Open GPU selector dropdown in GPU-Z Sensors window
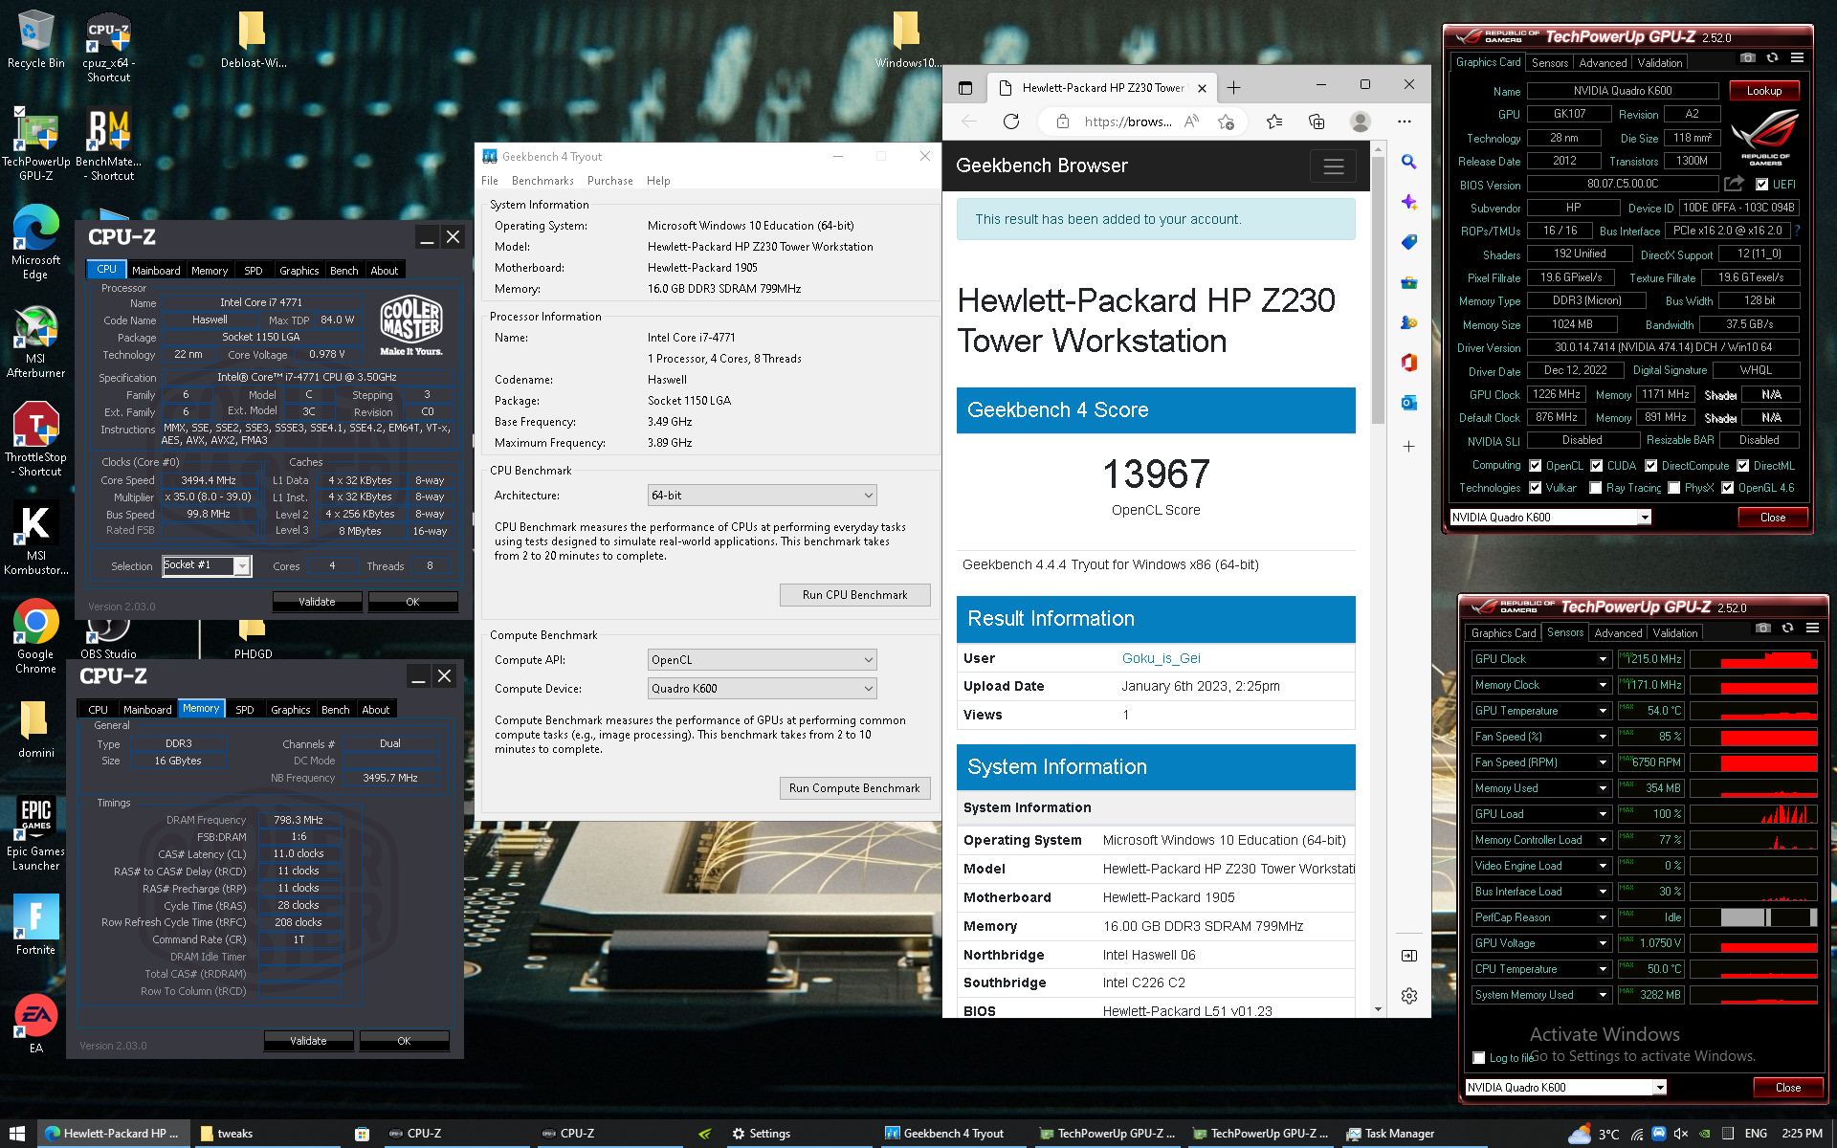Screen dimensions: 1837x1148 (x=1565, y=1088)
